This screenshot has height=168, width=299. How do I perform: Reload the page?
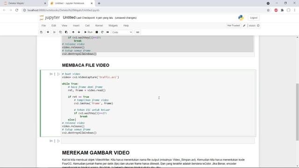click(x=17, y=10)
